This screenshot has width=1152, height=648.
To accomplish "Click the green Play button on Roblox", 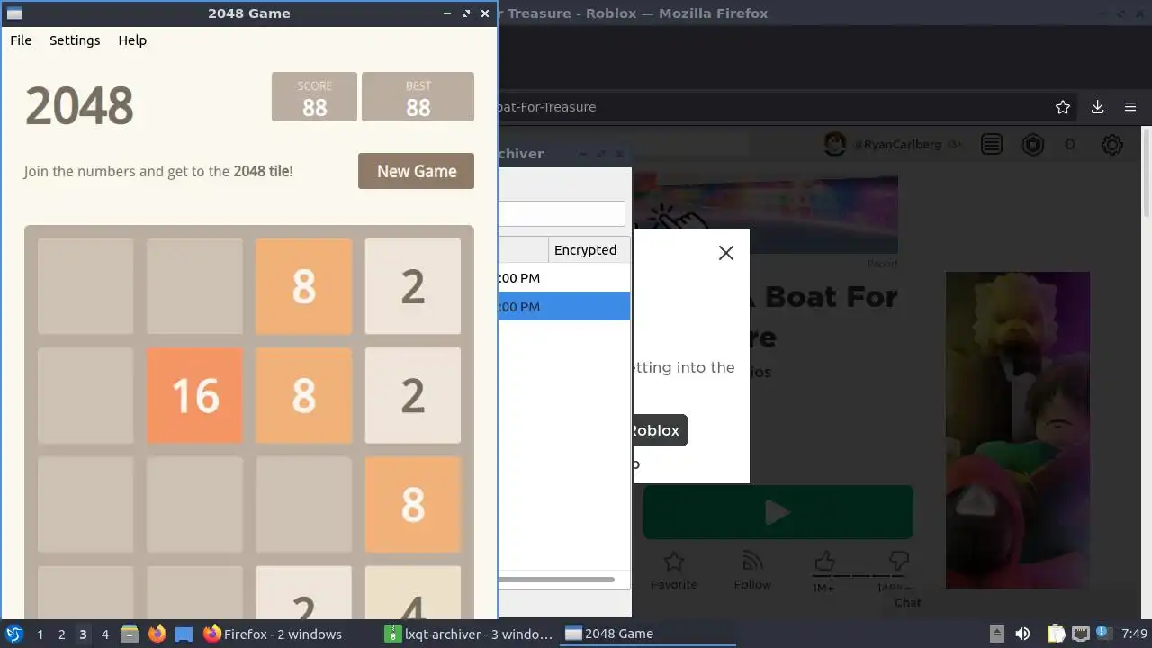I will click(778, 512).
